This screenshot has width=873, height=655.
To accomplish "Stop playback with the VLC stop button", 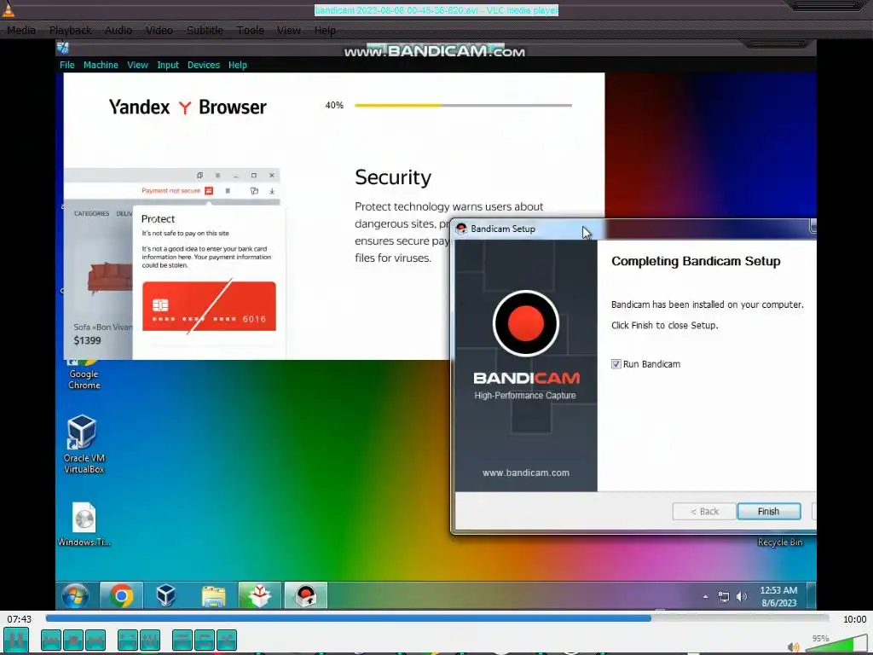I will click(73, 640).
